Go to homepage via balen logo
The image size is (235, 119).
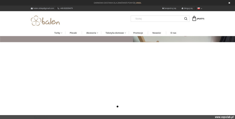point(45,21)
